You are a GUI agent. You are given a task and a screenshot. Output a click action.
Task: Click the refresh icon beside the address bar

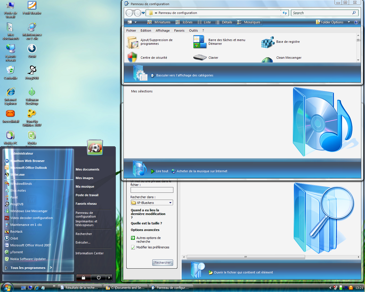[x=285, y=13]
